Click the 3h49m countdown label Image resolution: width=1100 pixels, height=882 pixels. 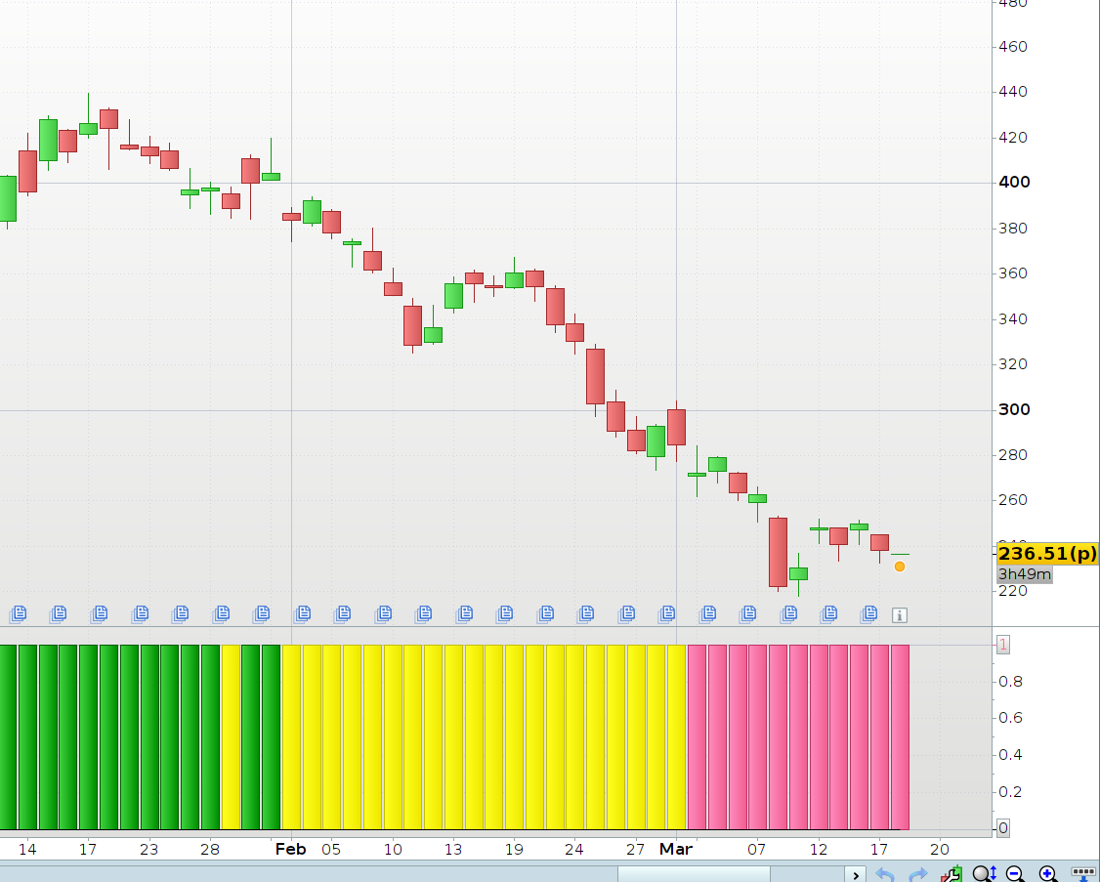point(1024,574)
